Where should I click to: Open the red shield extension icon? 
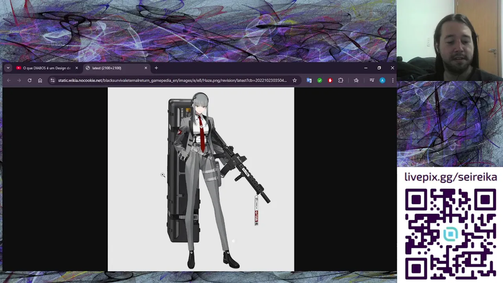pyautogui.click(x=330, y=80)
